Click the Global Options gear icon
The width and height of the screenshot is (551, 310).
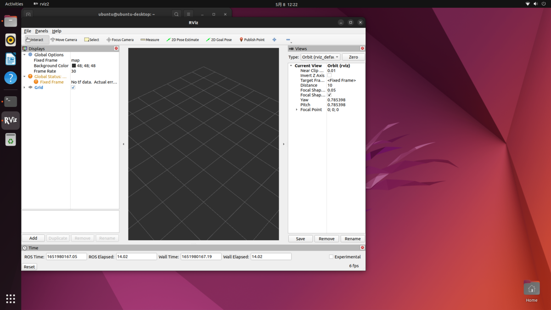(30, 55)
